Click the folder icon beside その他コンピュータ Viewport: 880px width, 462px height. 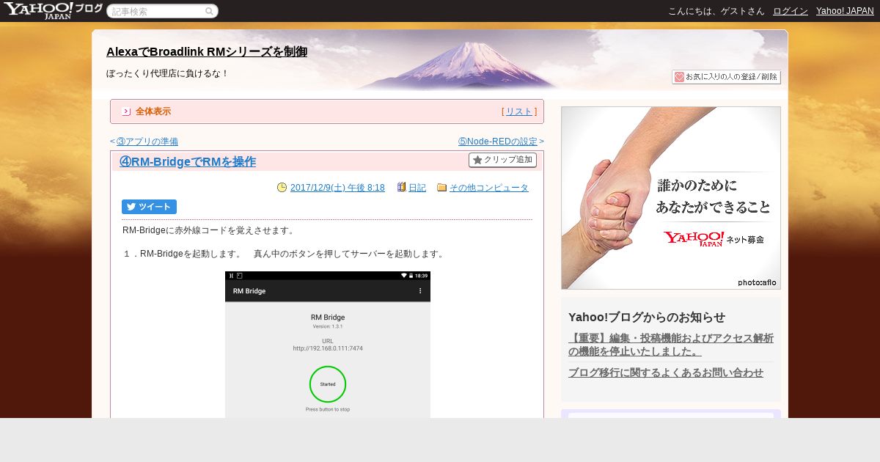(x=441, y=188)
